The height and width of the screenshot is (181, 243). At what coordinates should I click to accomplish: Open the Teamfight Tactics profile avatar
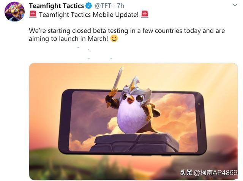[x=14, y=12]
